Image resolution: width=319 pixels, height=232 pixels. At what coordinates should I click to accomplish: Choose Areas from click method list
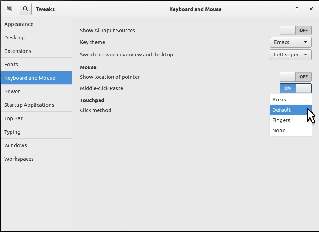[291, 100]
